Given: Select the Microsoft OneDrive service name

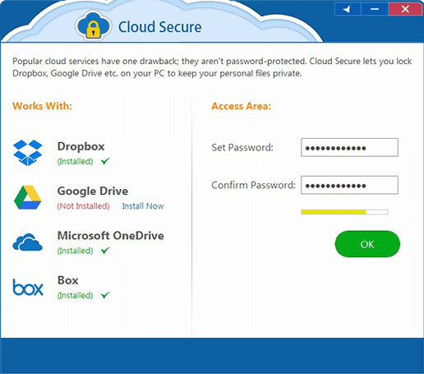Looking at the screenshot, I should 111,236.
